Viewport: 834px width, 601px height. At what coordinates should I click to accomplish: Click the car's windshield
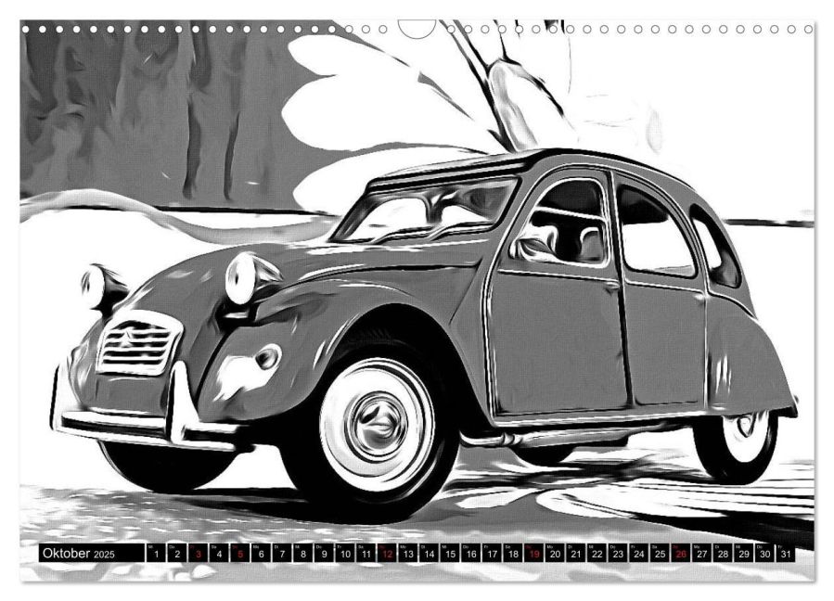point(427,211)
